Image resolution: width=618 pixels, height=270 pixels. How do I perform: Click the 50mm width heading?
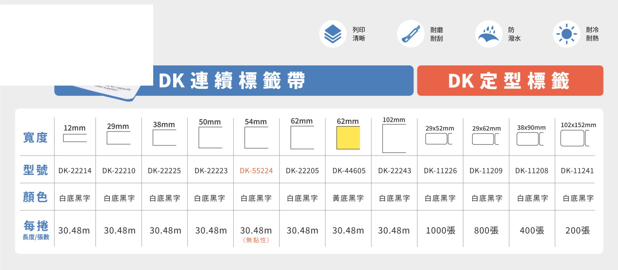[210, 122]
